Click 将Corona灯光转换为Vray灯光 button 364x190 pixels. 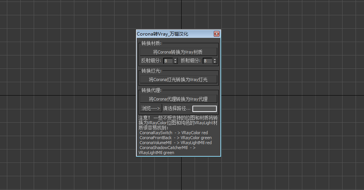[x=178, y=80]
